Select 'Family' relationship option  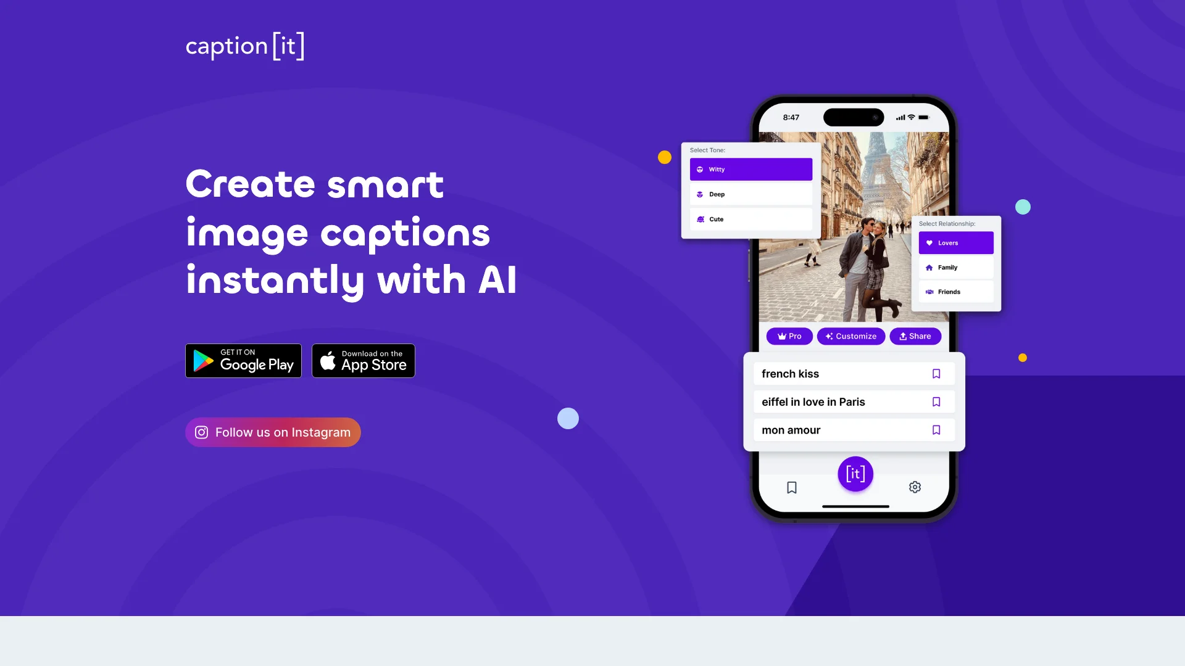[956, 267]
